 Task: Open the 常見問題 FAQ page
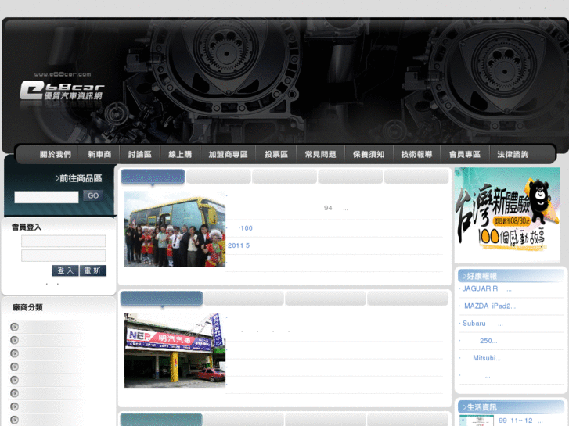[x=320, y=155]
